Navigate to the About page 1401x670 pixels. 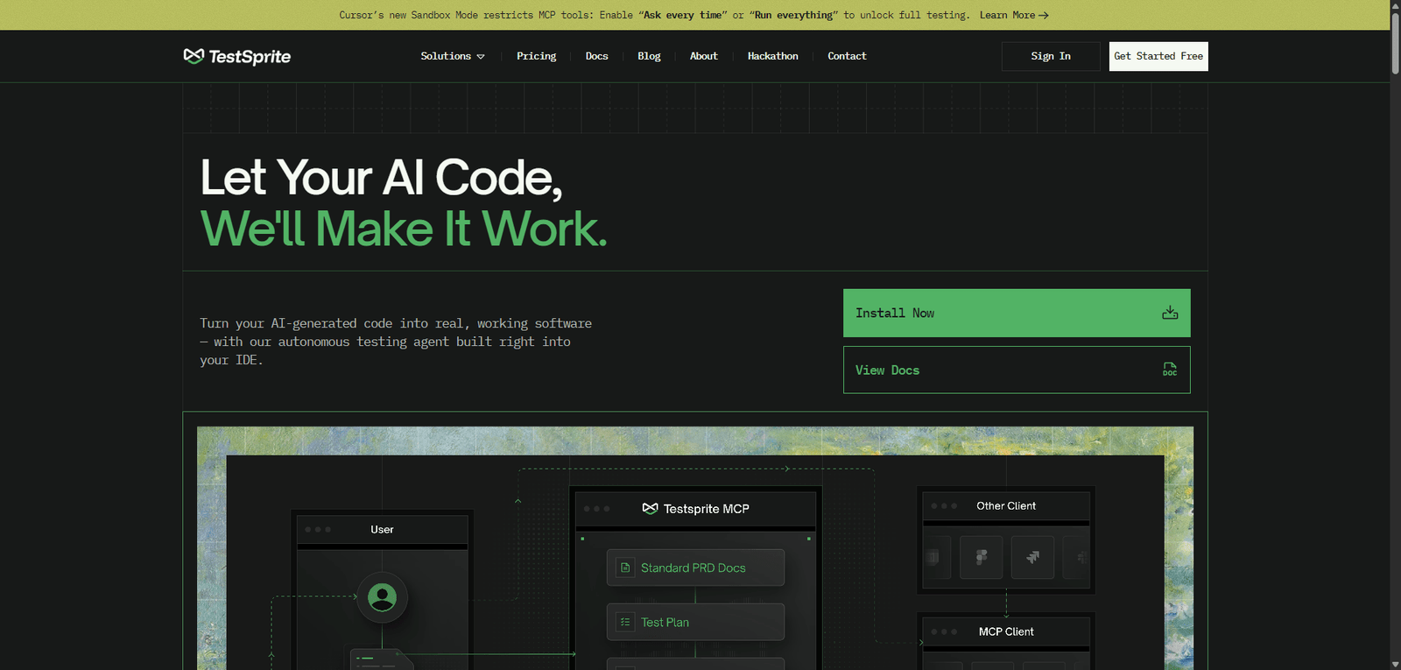pos(703,56)
